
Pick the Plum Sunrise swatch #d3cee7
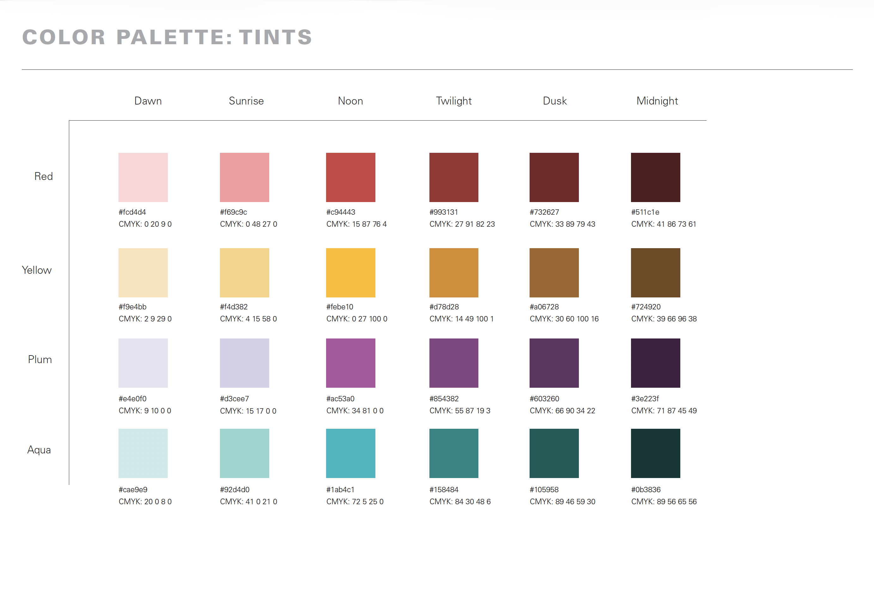click(245, 363)
